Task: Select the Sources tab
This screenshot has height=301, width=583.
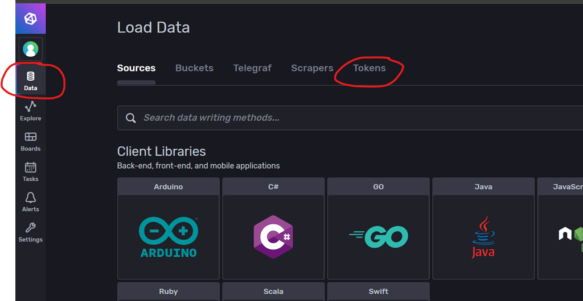Action: pos(136,68)
